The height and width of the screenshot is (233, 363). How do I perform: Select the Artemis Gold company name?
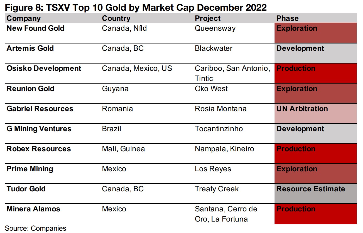point(30,48)
